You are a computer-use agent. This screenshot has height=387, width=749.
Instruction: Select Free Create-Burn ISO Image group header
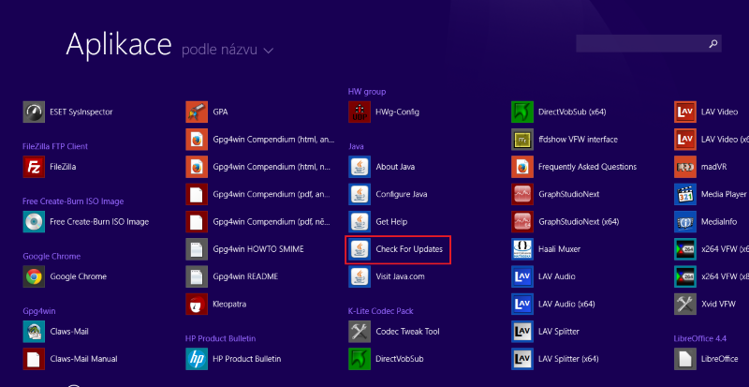tap(73, 201)
